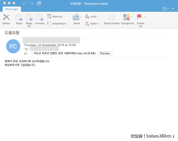Click the Delete message icon
Screen dimensions: 178x141
6,17
